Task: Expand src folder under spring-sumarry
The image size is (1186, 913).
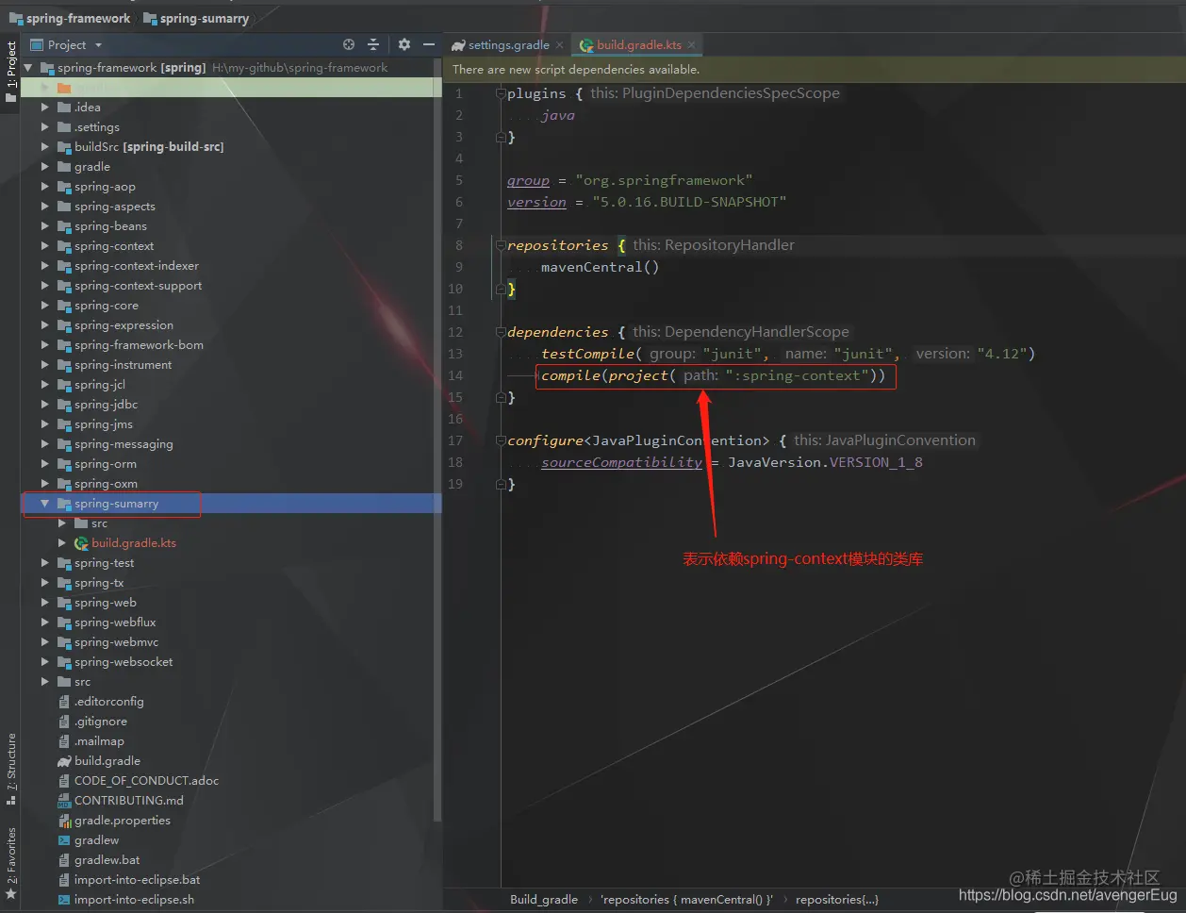Action: tap(61, 523)
